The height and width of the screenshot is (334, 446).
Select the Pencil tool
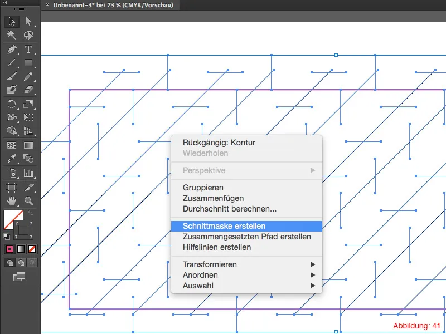tap(28, 76)
